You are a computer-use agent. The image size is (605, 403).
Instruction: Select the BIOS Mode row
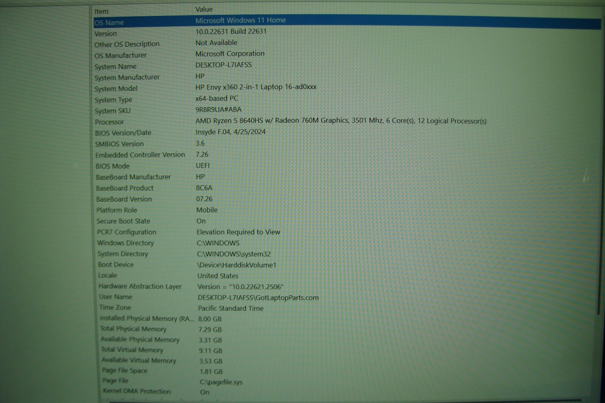(347, 166)
